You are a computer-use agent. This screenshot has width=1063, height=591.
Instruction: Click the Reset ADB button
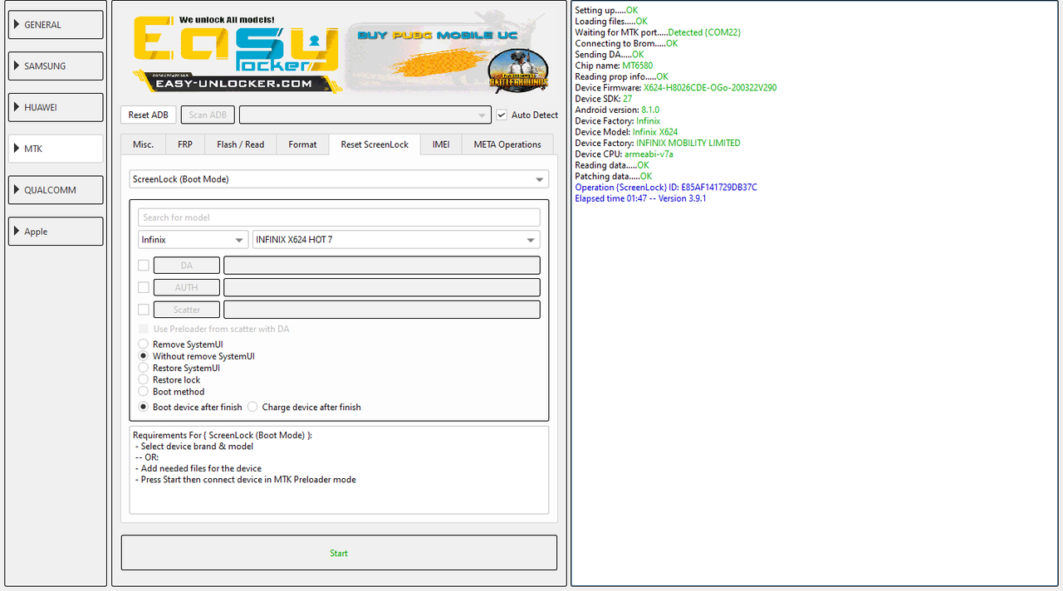coord(149,115)
